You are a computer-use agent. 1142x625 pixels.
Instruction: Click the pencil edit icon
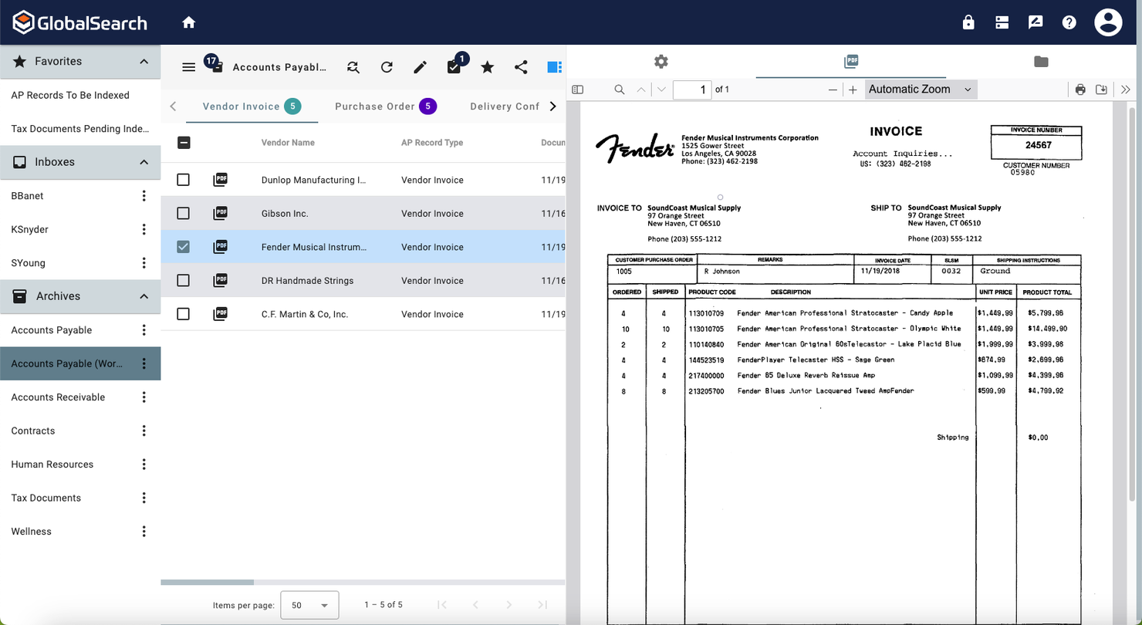(x=420, y=67)
